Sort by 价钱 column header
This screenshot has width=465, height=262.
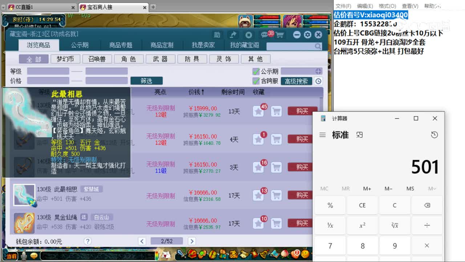(196, 92)
